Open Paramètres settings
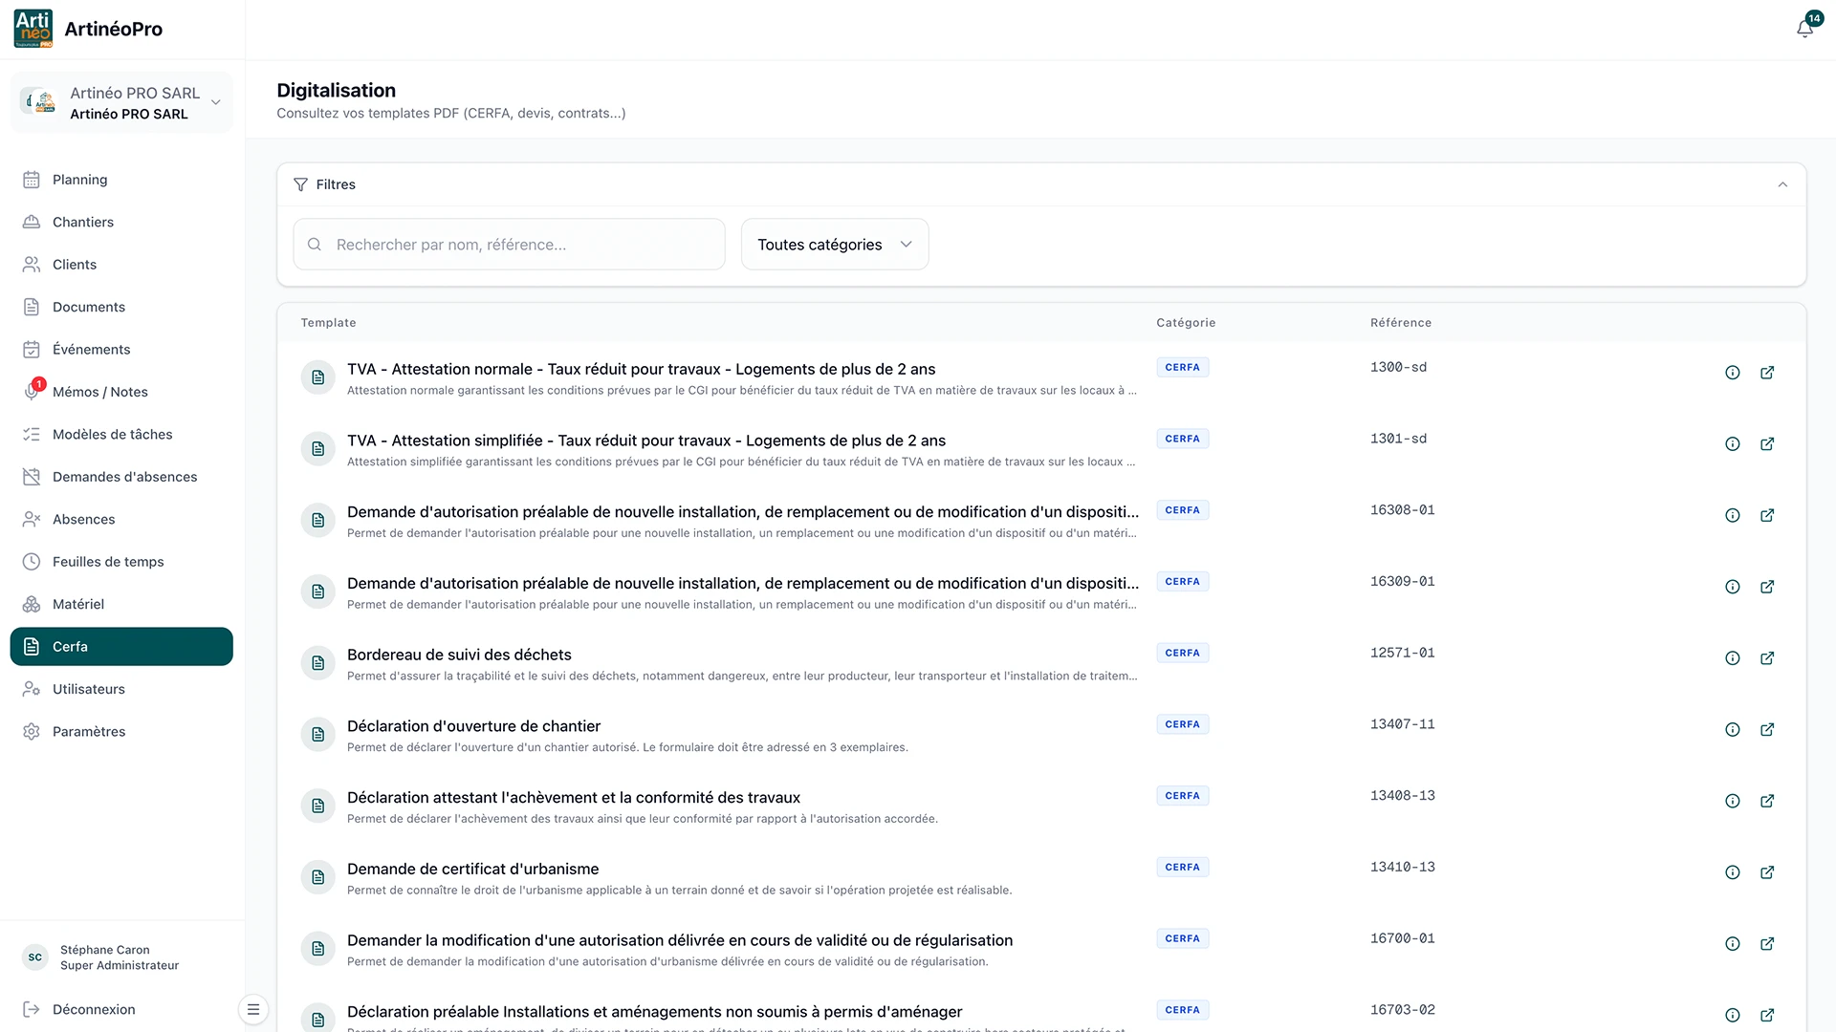This screenshot has height=1032, width=1836. click(121, 732)
